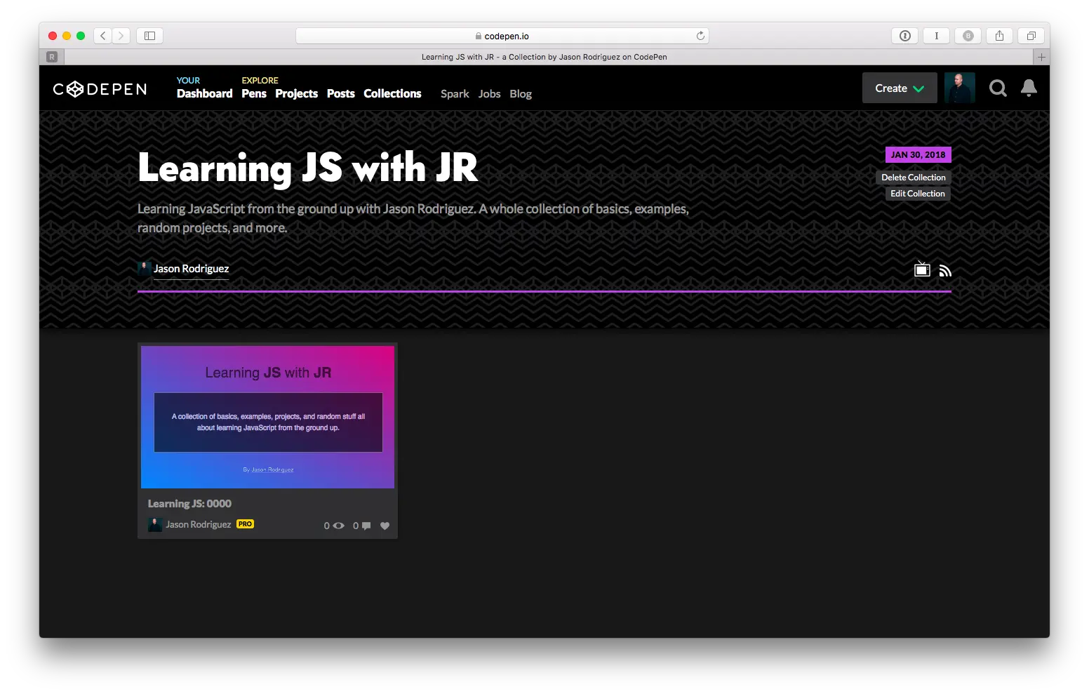Viewport: 1089px width, 694px height.
Task: Click the Instapaper extension icon
Action: 936,36
